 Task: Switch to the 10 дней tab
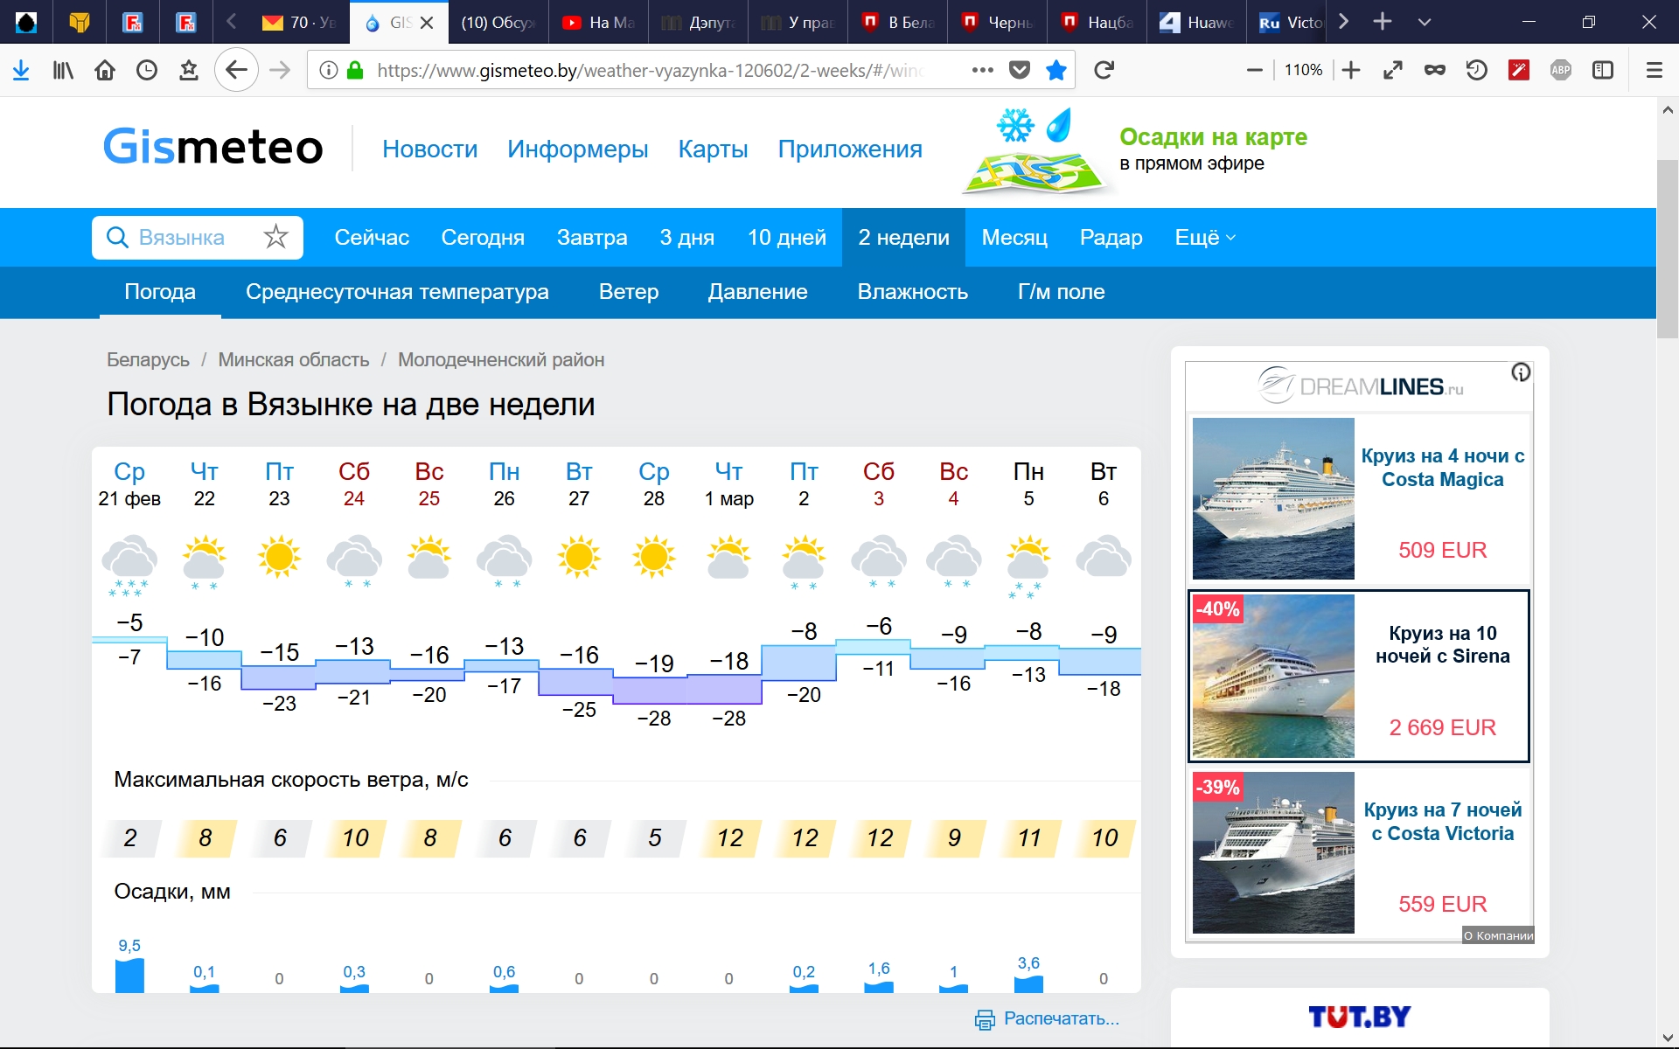(786, 237)
